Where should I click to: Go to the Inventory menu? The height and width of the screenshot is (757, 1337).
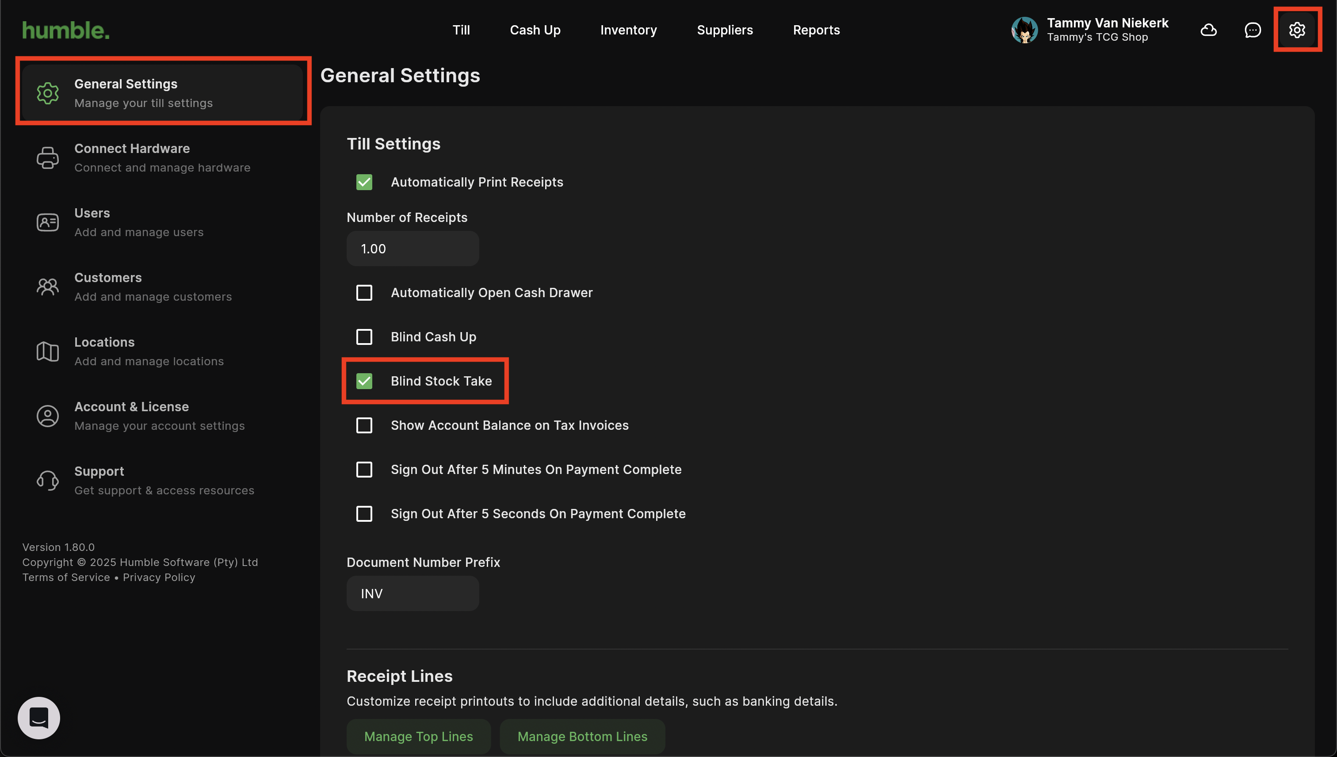[x=628, y=30]
